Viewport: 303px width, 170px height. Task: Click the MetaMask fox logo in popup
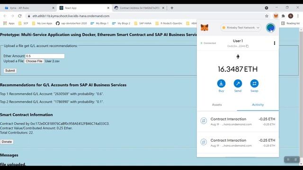pos(205,27)
